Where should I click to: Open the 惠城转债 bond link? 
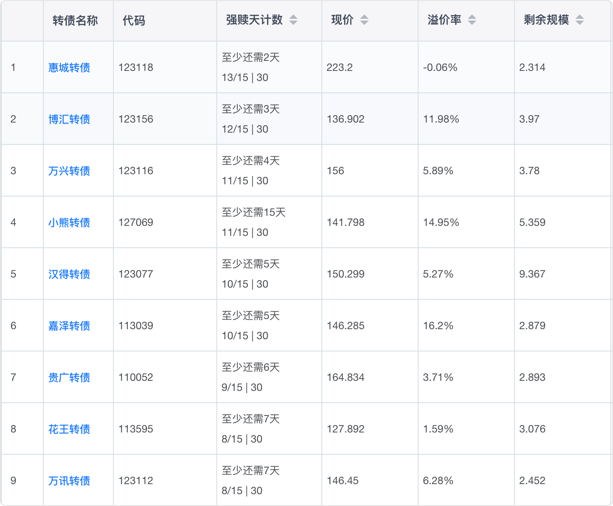click(x=69, y=67)
